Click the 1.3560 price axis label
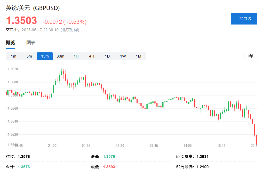The height and width of the screenshot is (177, 262). [13, 108]
